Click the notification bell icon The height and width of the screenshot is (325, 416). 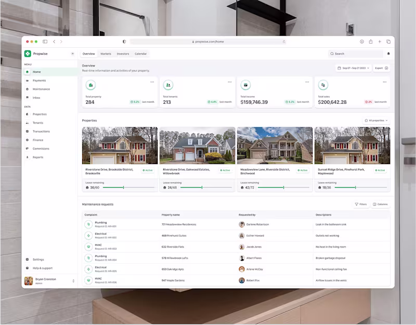pyautogui.click(x=389, y=53)
